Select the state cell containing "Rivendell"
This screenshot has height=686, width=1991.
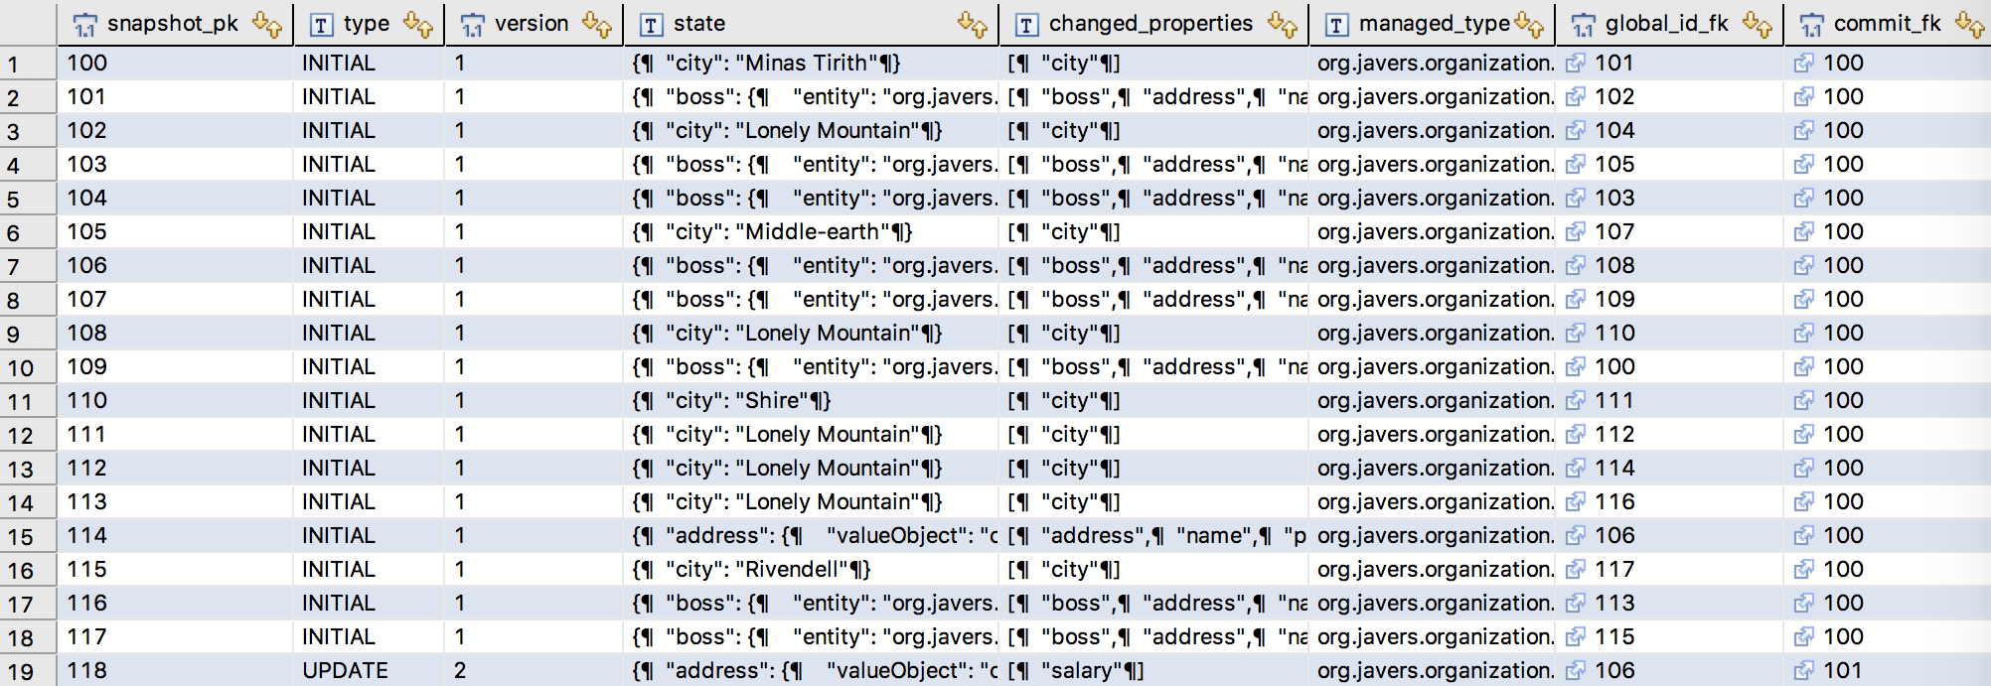812,570
